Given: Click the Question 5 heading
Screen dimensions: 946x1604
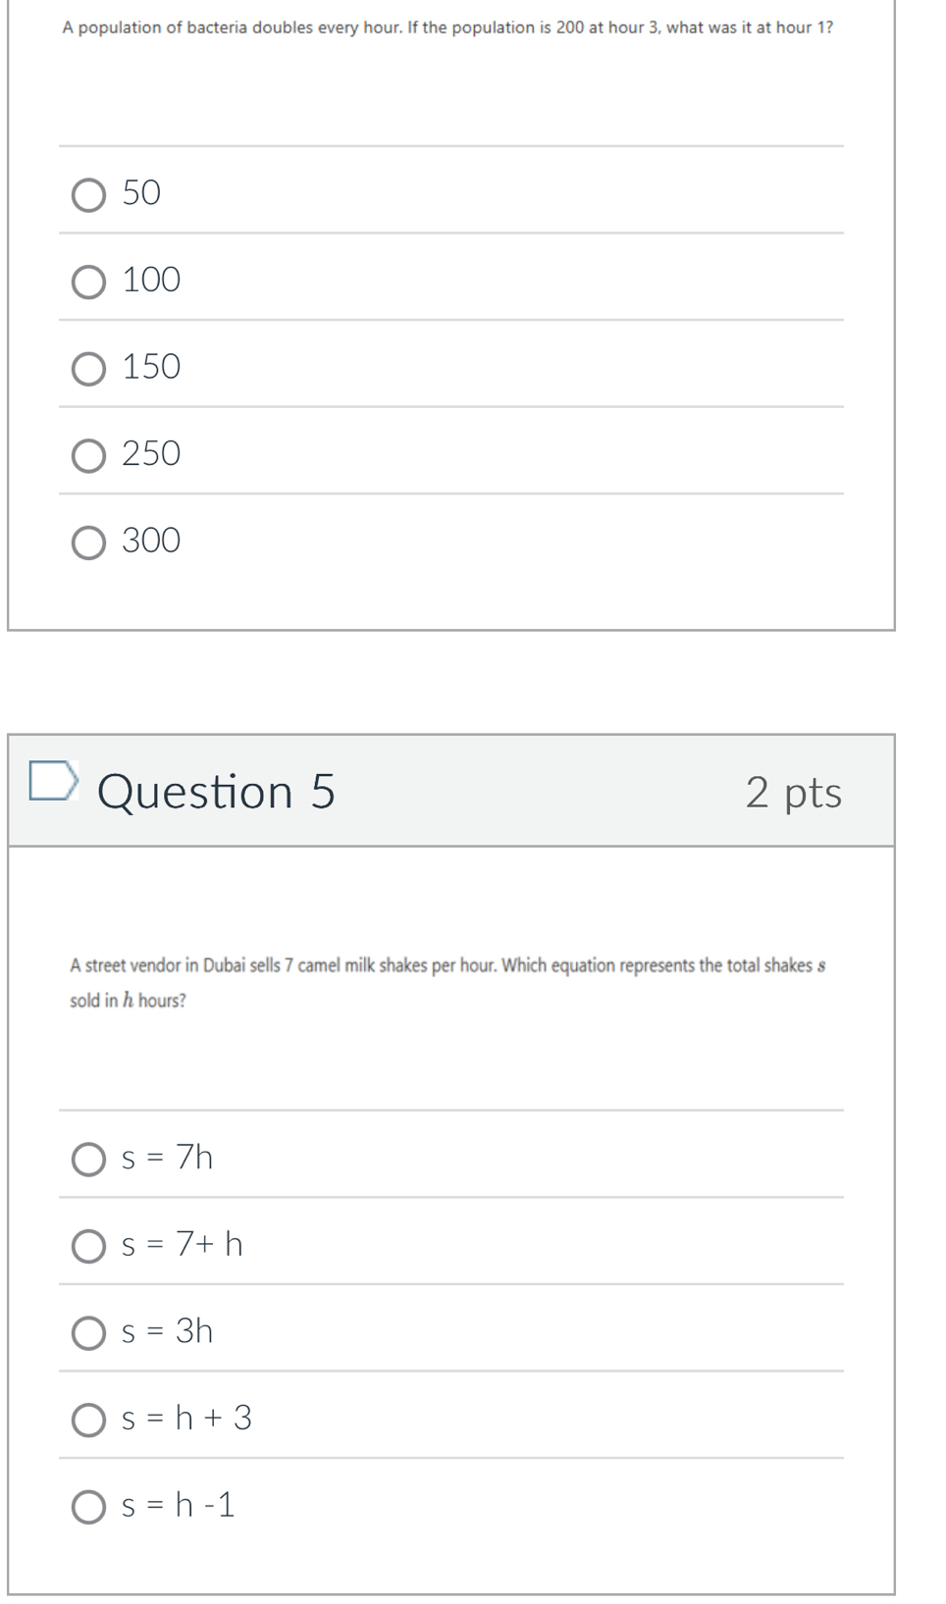Looking at the screenshot, I should click(x=216, y=792).
